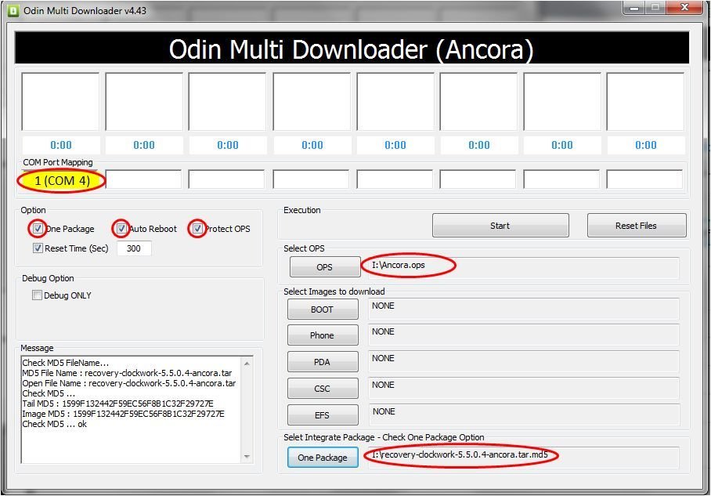Enable the Debug ONLY checkbox
The width and height of the screenshot is (711, 496).
click(x=37, y=295)
